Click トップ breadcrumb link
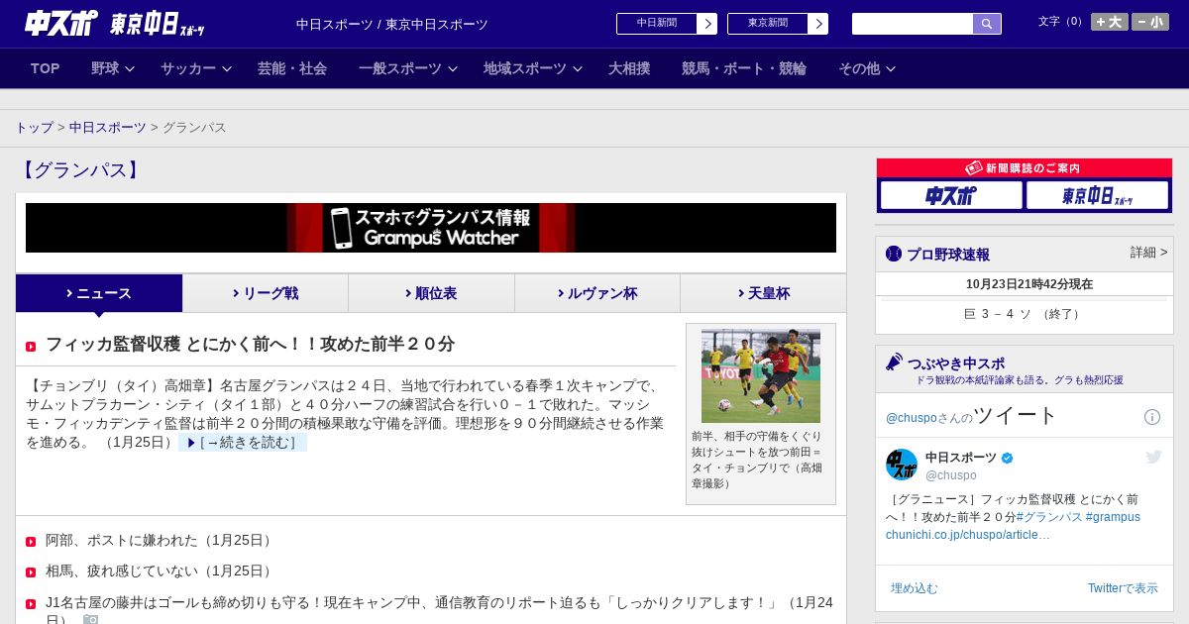 coord(34,128)
